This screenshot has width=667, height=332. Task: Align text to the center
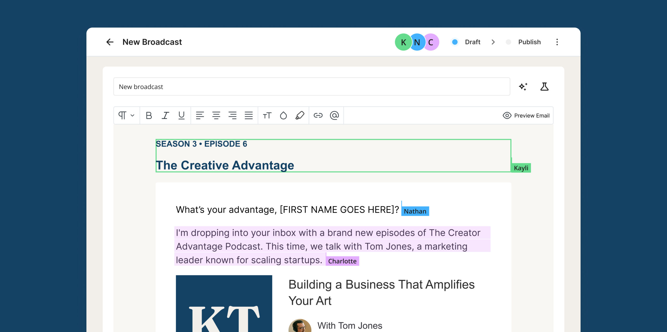(x=217, y=115)
